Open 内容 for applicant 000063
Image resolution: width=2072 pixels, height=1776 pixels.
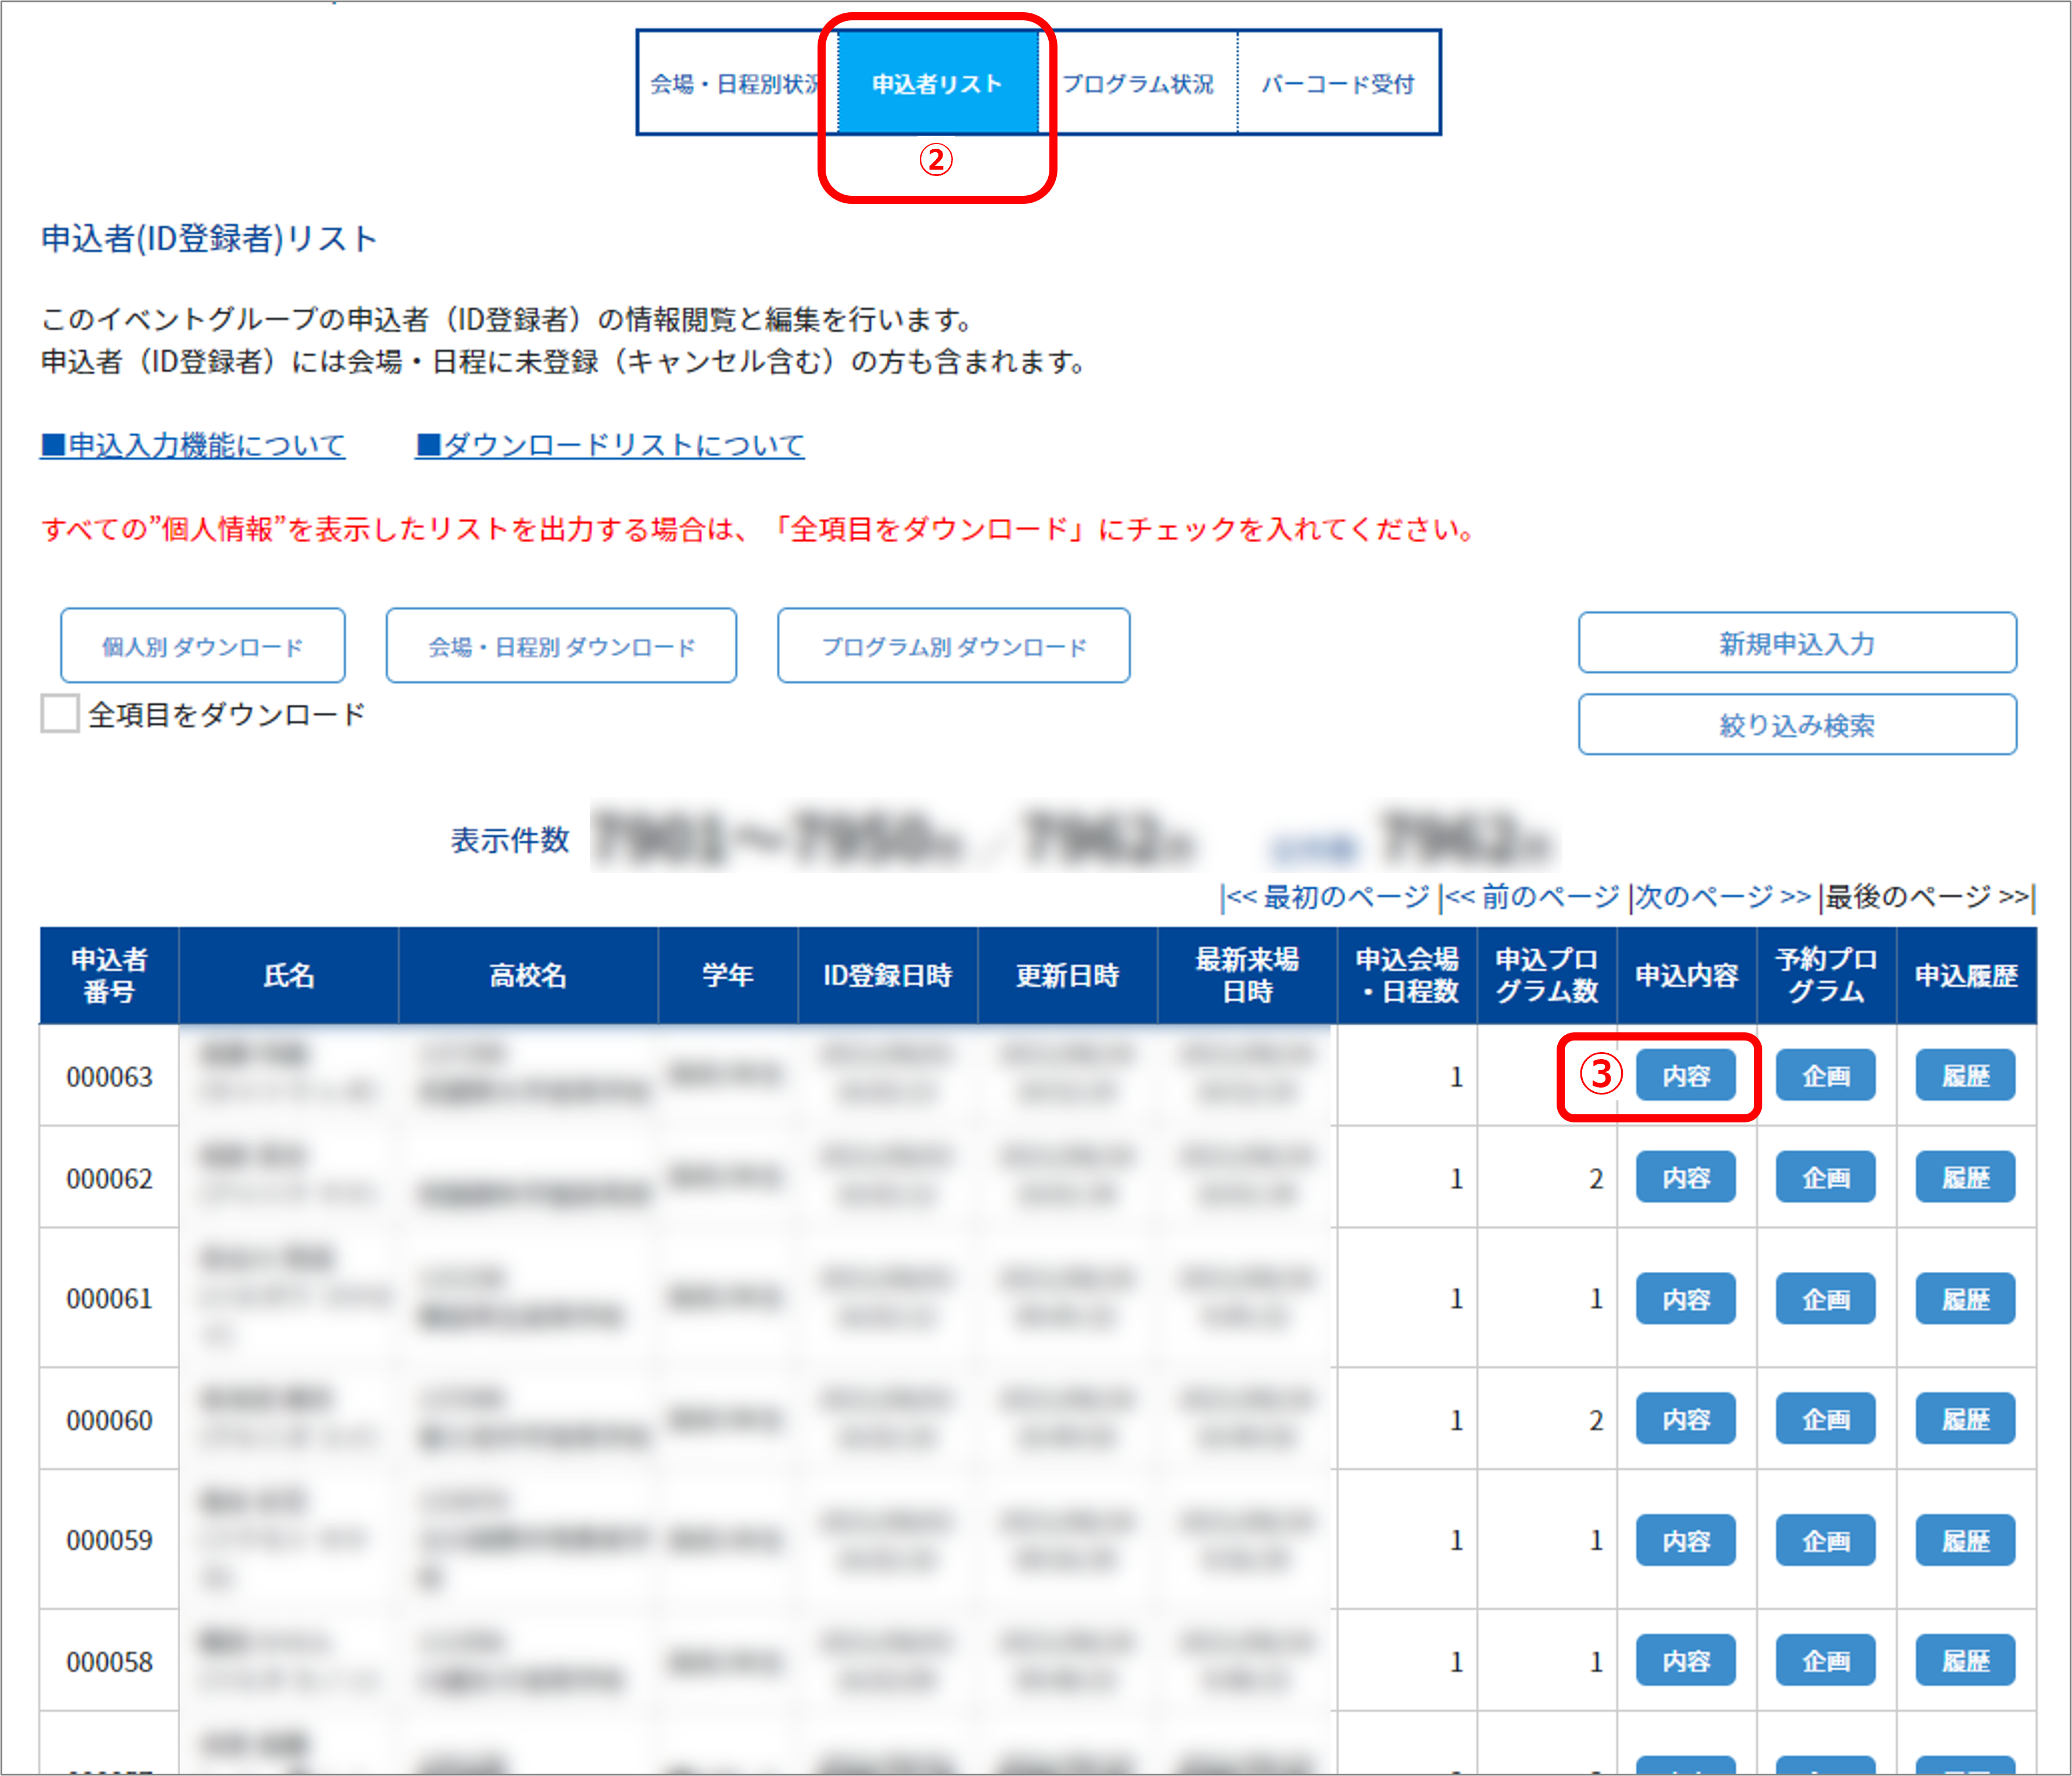click(x=1686, y=1076)
